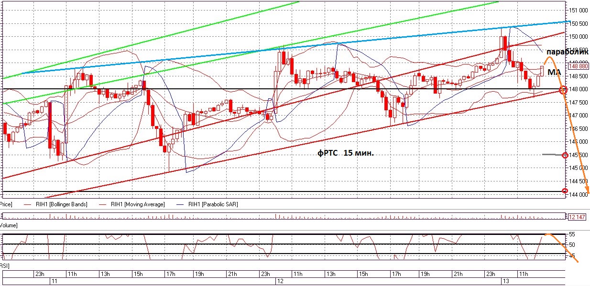The height and width of the screenshot is (286, 590).
Task: Click the 147 000 price axis label
Action: [579, 116]
